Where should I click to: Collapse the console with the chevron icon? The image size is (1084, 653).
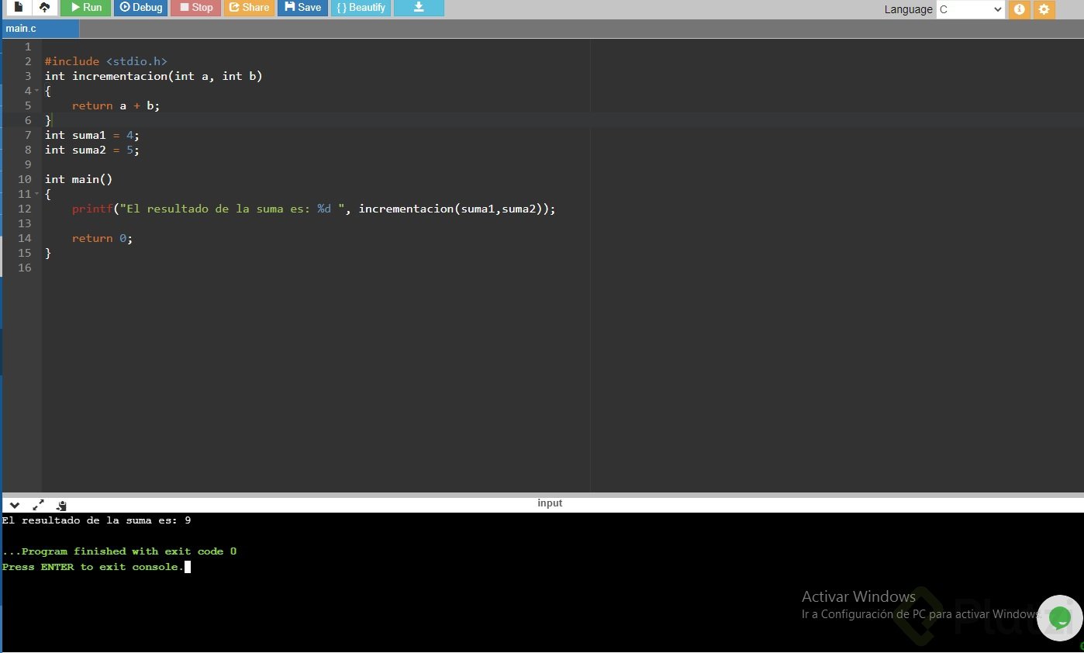14,505
